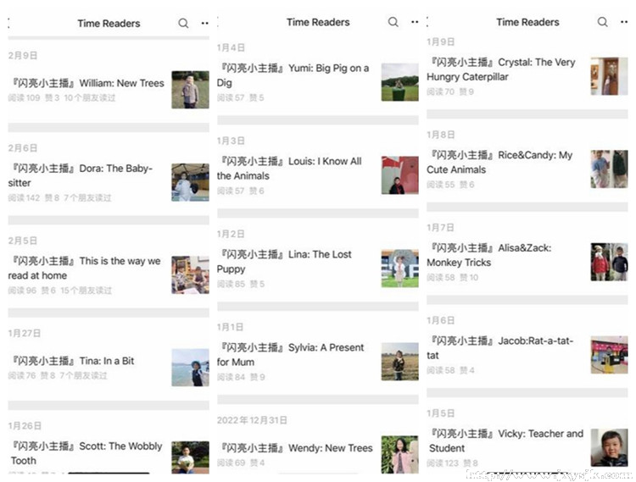This screenshot has height=482, width=636.
Task: Tap thumbnail beside Jacob:Rat-a-tat-tat
Action: click(x=609, y=355)
